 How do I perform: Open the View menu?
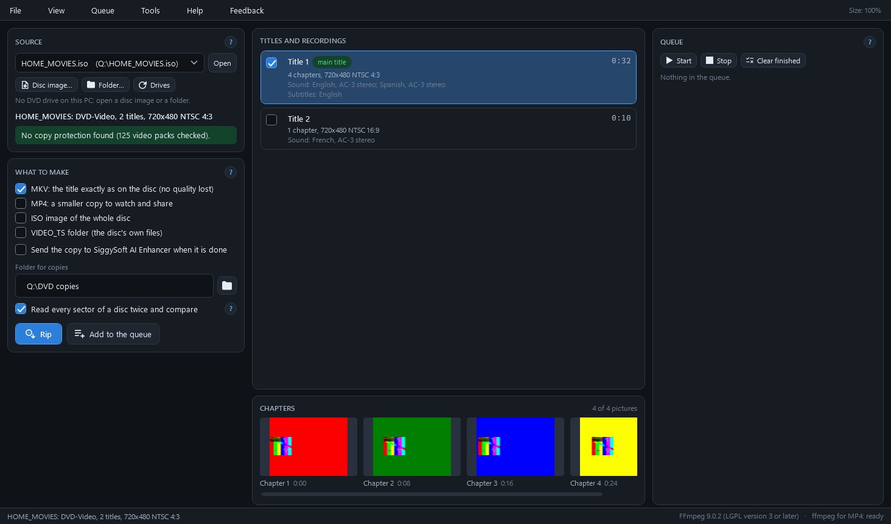pyautogui.click(x=57, y=10)
